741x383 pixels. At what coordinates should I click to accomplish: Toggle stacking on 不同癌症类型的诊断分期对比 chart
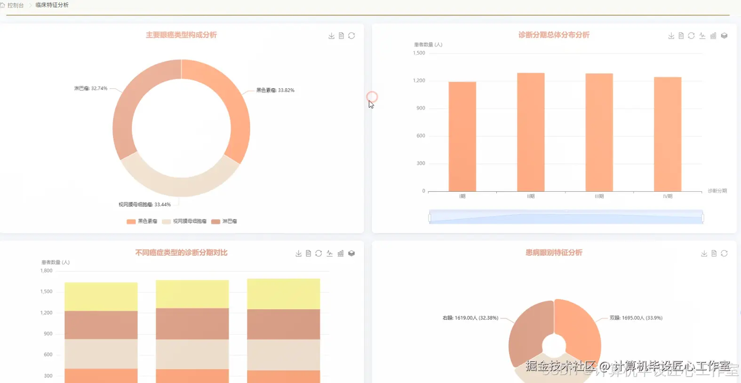click(351, 253)
